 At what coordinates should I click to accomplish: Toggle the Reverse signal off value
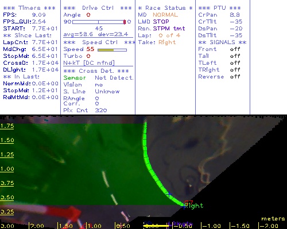point(235,77)
